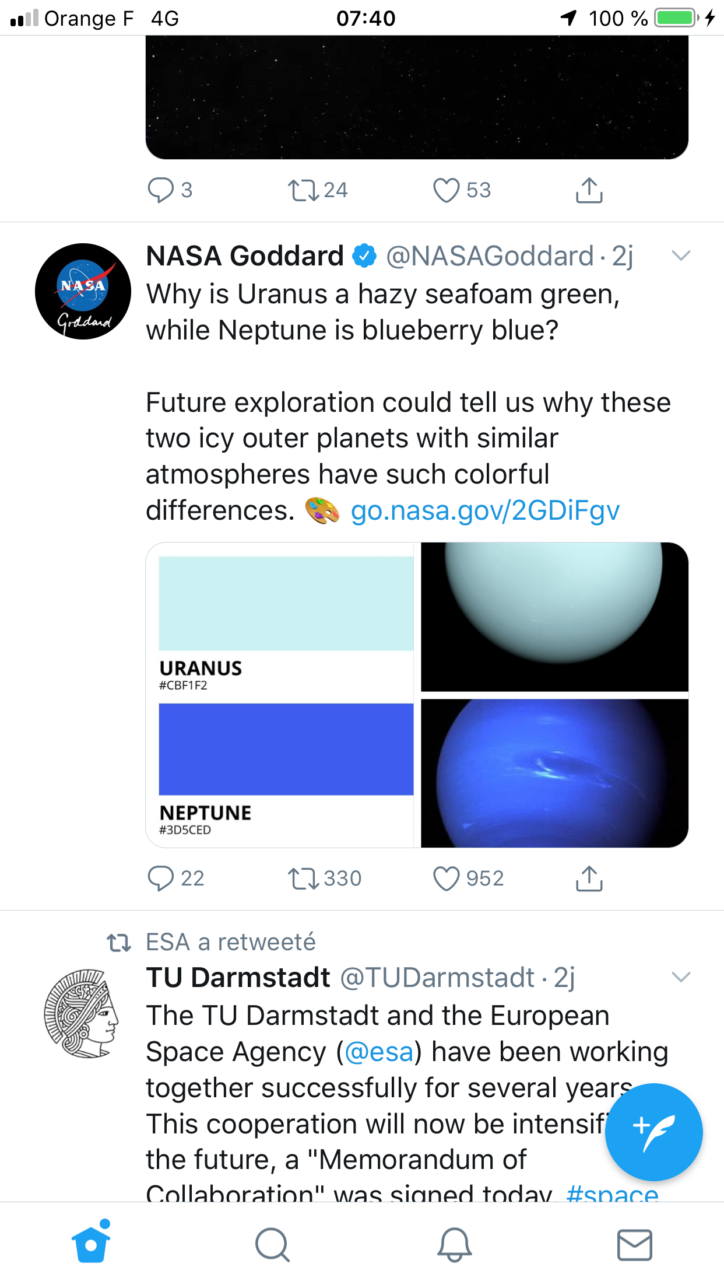This screenshot has width=724, height=1288.
Task: Open the go.nasa.gov/2GDiFgv link
Action: click(x=485, y=511)
